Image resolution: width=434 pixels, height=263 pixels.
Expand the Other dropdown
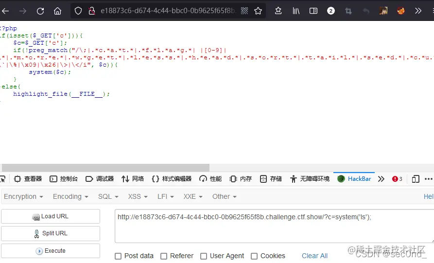(x=225, y=196)
